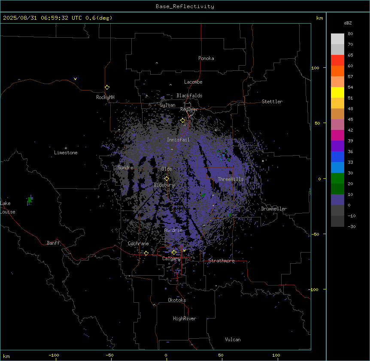Click the 100 tick on the right axis
Image resolution: width=370 pixels, height=361 pixels.
tap(315, 68)
